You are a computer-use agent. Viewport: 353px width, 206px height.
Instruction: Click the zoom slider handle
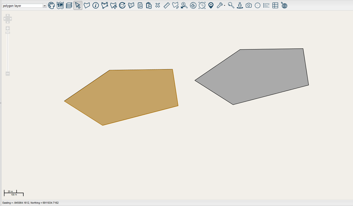coord(8,32)
